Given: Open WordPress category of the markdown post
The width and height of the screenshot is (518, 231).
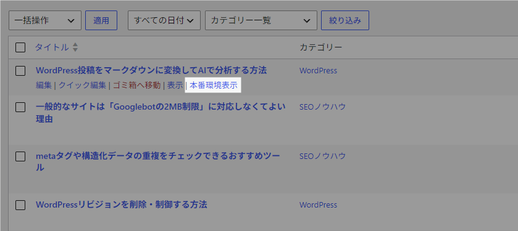Looking at the screenshot, I should tap(318, 70).
